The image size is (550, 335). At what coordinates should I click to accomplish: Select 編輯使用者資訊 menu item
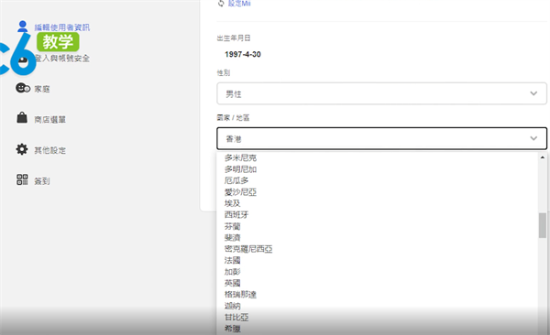(x=62, y=27)
